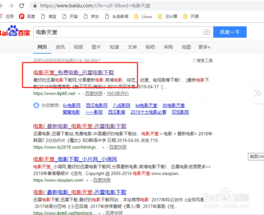
Task: Click the Baidu logo
Action: pos(15,31)
